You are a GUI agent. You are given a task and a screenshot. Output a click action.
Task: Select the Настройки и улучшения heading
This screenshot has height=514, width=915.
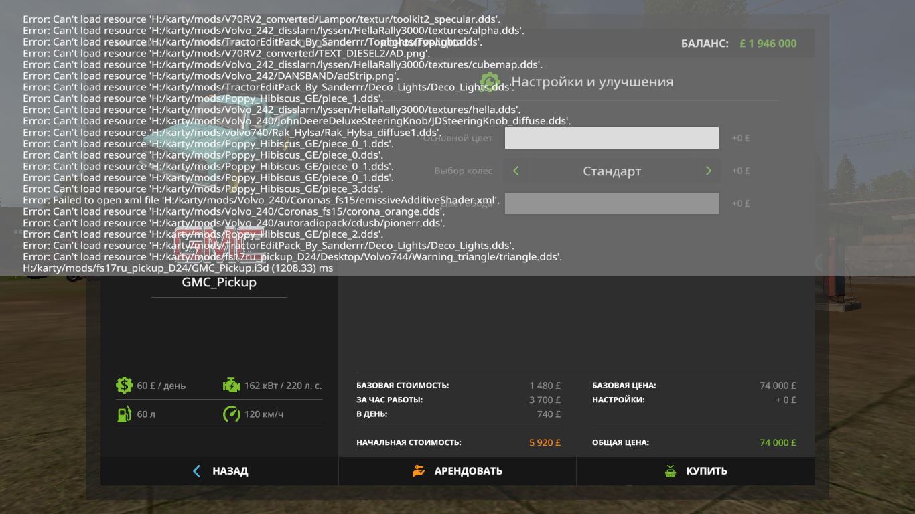coord(592,82)
